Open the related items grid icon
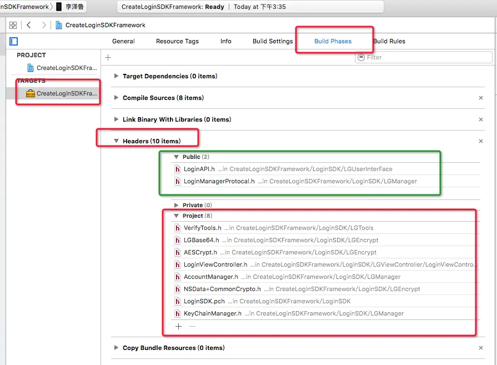 coord(13,25)
